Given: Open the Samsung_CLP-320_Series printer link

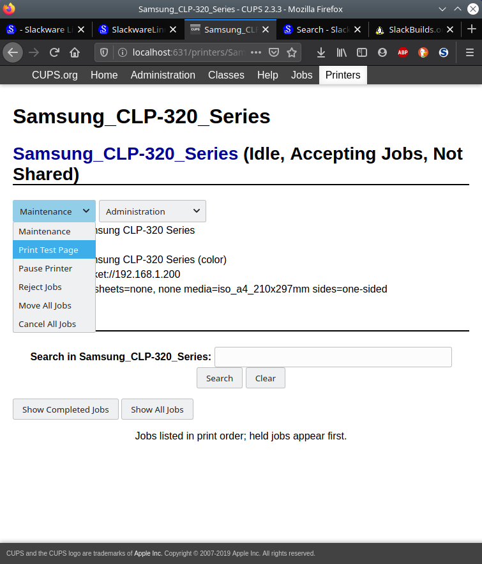Looking at the screenshot, I should [x=125, y=154].
